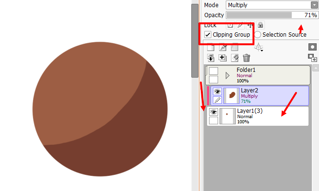
Task: Adjust the layer Opacity slider at 71%
Action: pos(272,15)
